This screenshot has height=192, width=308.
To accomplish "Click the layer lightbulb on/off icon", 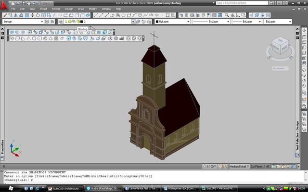I will 66,22.
